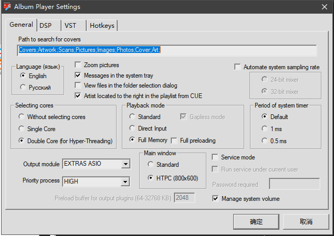Choose Single Core option

[x=21, y=129]
